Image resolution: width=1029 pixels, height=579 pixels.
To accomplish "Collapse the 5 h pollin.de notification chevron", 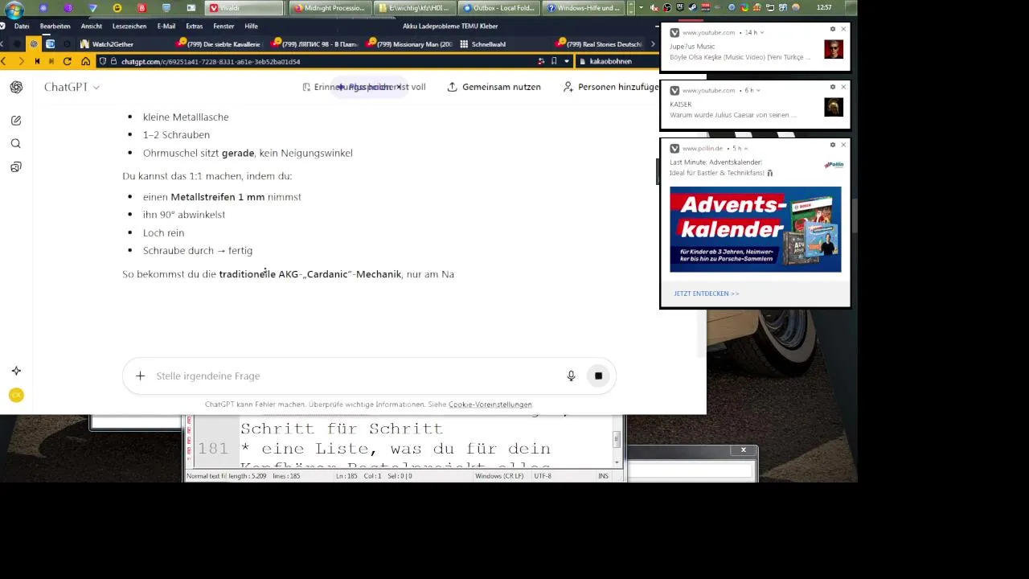I will tap(745, 149).
